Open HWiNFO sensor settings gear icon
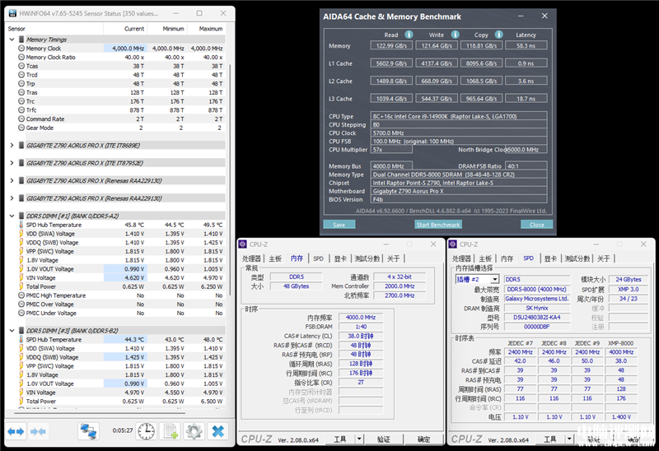This screenshot has height=451, width=659. pos(194,431)
